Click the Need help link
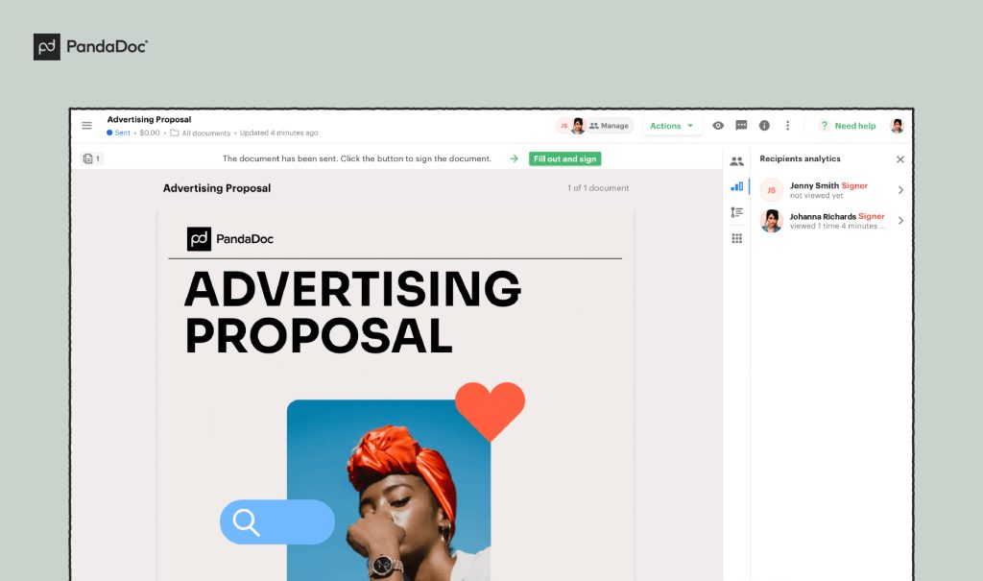The image size is (983, 581). (855, 126)
